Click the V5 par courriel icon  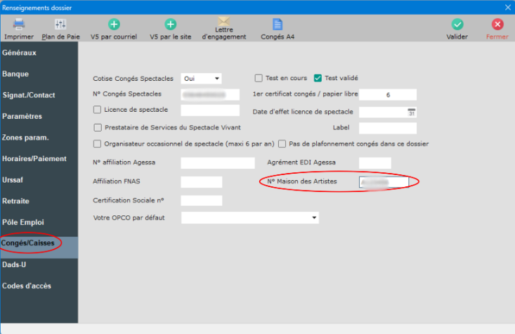click(114, 25)
